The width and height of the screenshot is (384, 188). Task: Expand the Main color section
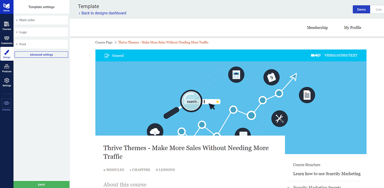[41, 20]
